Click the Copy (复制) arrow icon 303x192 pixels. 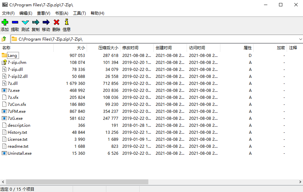click(x=36, y=22)
